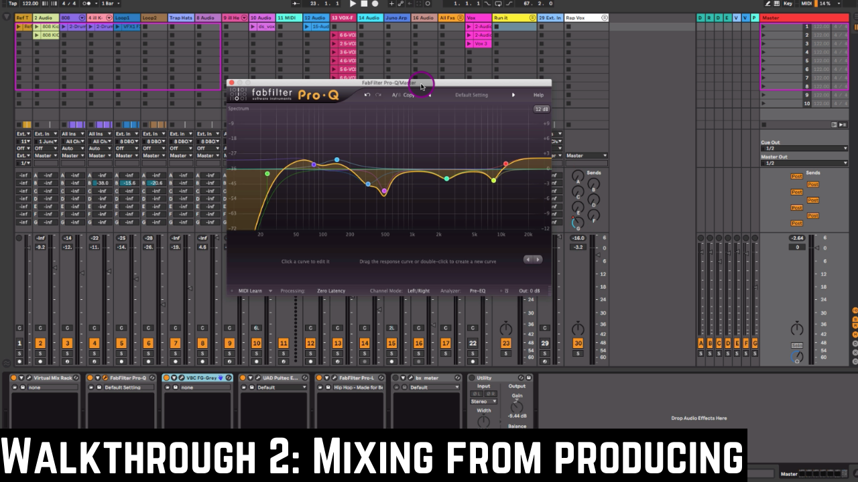Screen dimensions: 858x482
Task: Toggle track 2 activator button
Action: [x=40, y=343]
